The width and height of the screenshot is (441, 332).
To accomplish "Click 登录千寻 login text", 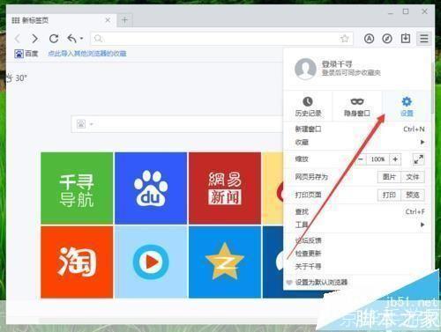I will pyautogui.click(x=337, y=64).
